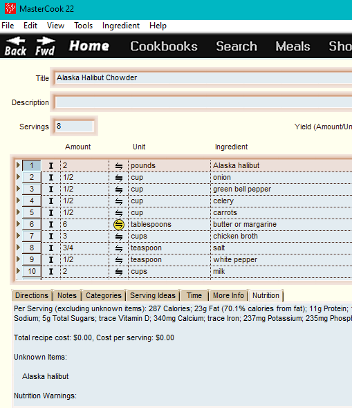Click the 'green bell pepper' ingredient cell
The width and height of the screenshot is (352, 408).
pos(281,189)
